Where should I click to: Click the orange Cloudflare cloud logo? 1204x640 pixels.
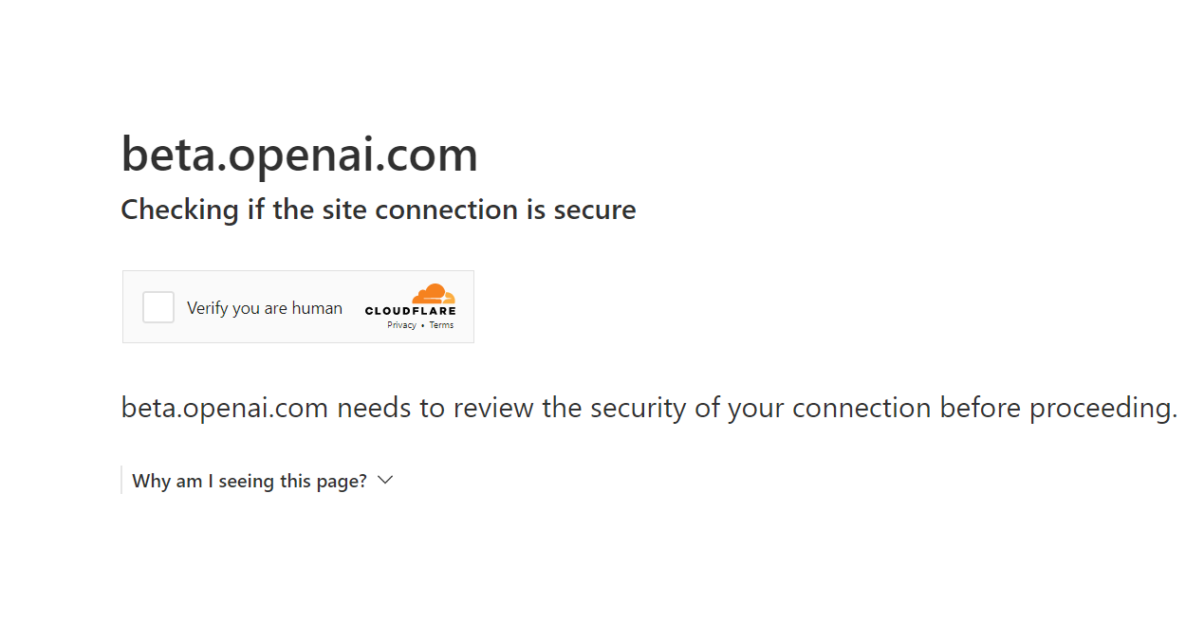pos(434,294)
